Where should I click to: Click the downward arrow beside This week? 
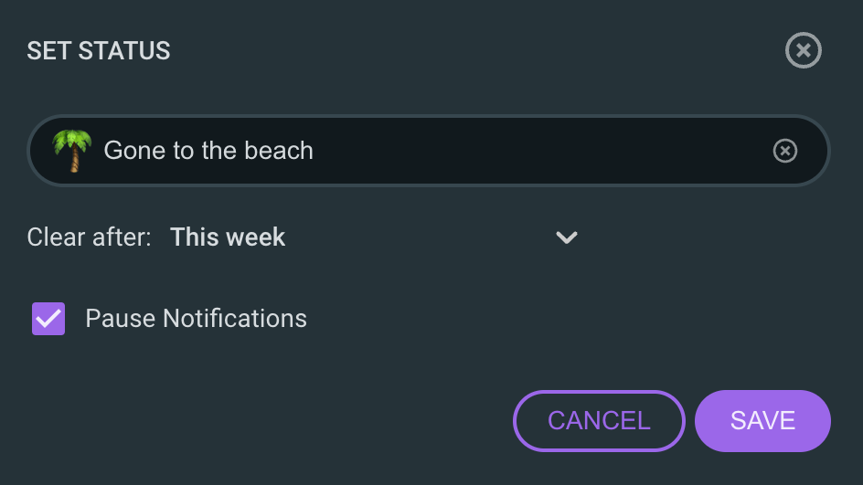point(566,238)
